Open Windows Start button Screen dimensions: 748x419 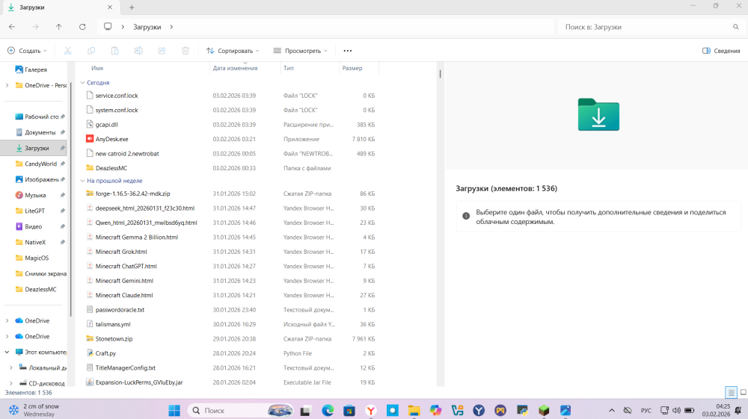(174, 411)
